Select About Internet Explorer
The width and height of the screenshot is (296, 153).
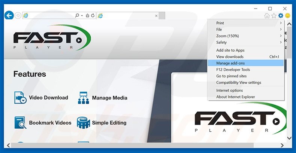[x=246, y=97]
